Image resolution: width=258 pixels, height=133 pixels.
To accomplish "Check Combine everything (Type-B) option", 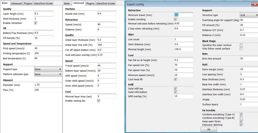I will point(241,118).
